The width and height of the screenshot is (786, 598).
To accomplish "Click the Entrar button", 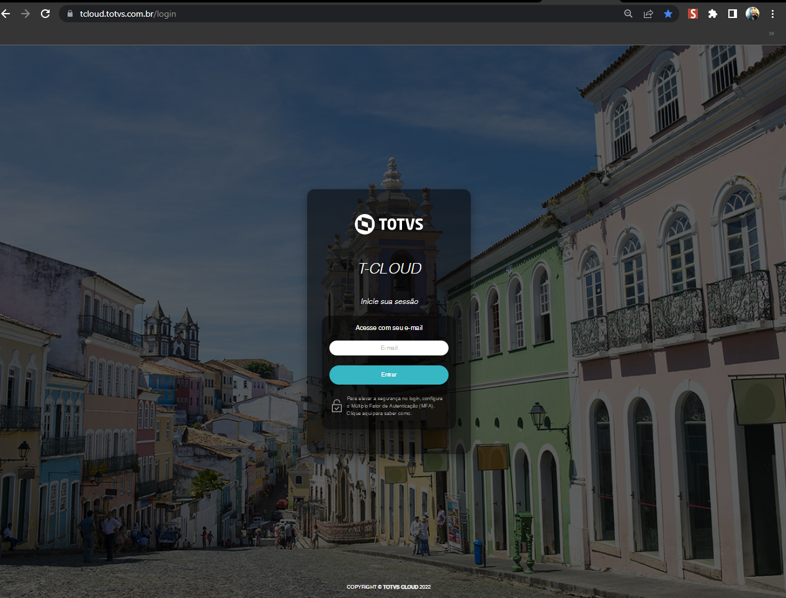I will tap(389, 375).
